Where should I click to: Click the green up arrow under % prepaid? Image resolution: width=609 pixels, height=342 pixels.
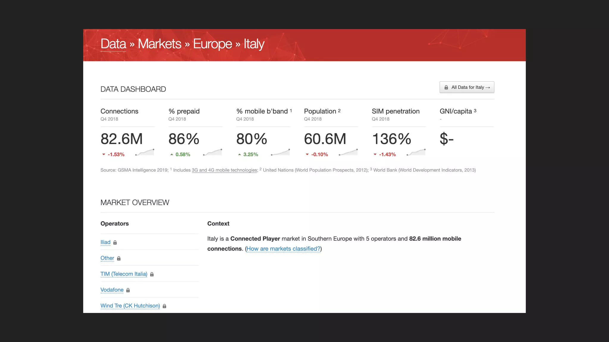pyautogui.click(x=172, y=154)
